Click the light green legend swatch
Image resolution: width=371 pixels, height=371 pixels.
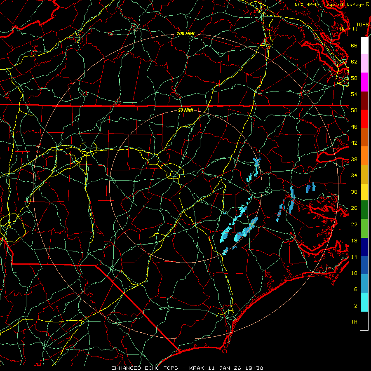[x=364, y=228]
